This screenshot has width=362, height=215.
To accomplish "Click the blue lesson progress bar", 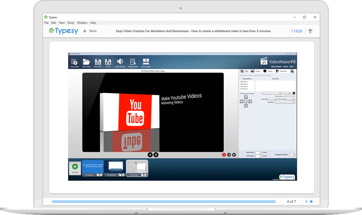I will coord(164,201).
